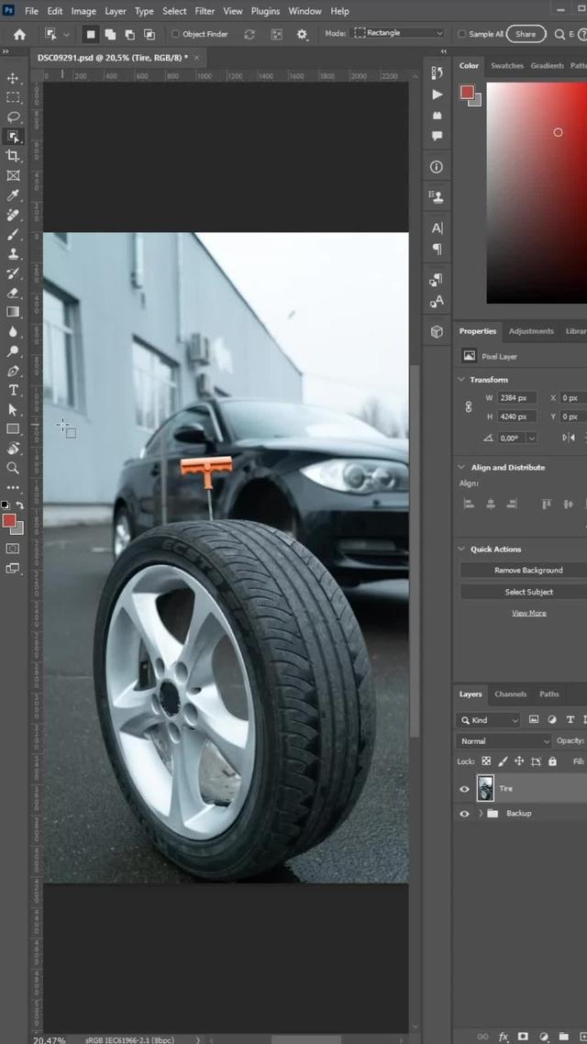The height and width of the screenshot is (1044, 587).
Task: Open the Mode Rectangle dropdown
Action: point(399,33)
